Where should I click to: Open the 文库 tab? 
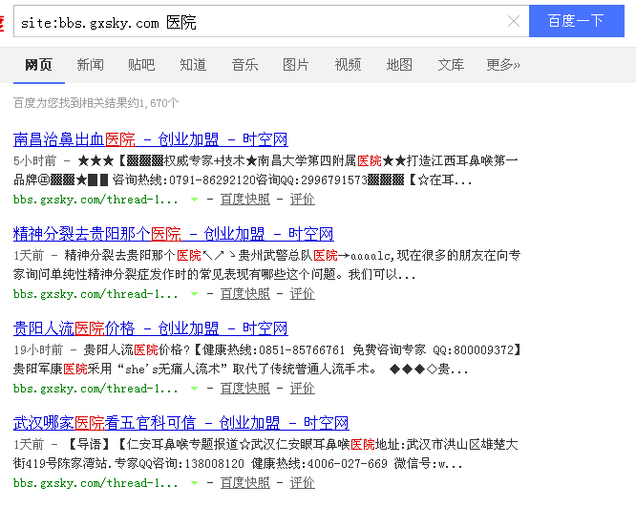point(451,65)
